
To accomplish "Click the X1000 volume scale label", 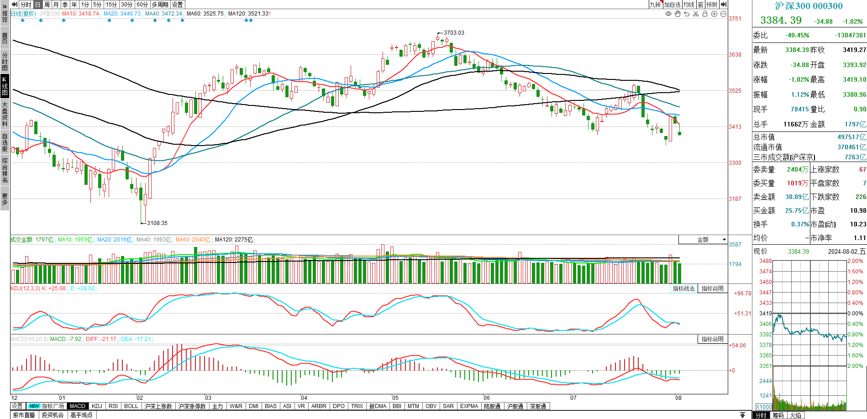I will [x=763, y=407].
